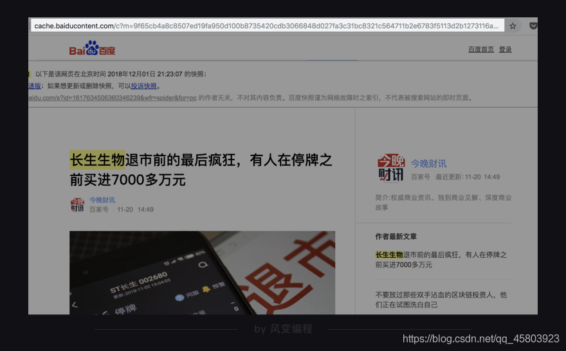The width and height of the screenshot is (566, 351).
Task: Click the 登录 login link
Action: coord(505,50)
